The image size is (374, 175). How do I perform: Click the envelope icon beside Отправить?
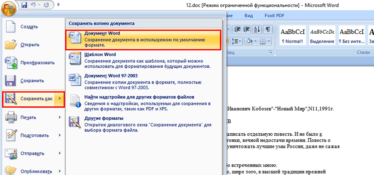coord(11,154)
